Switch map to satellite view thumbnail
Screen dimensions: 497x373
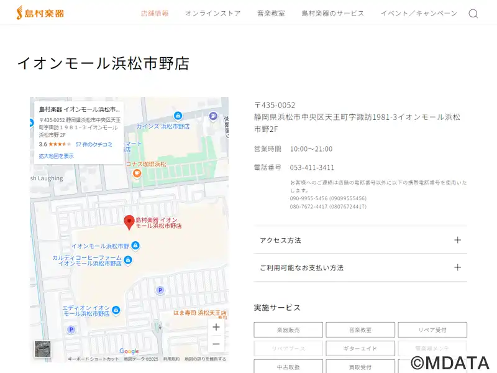point(42,349)
